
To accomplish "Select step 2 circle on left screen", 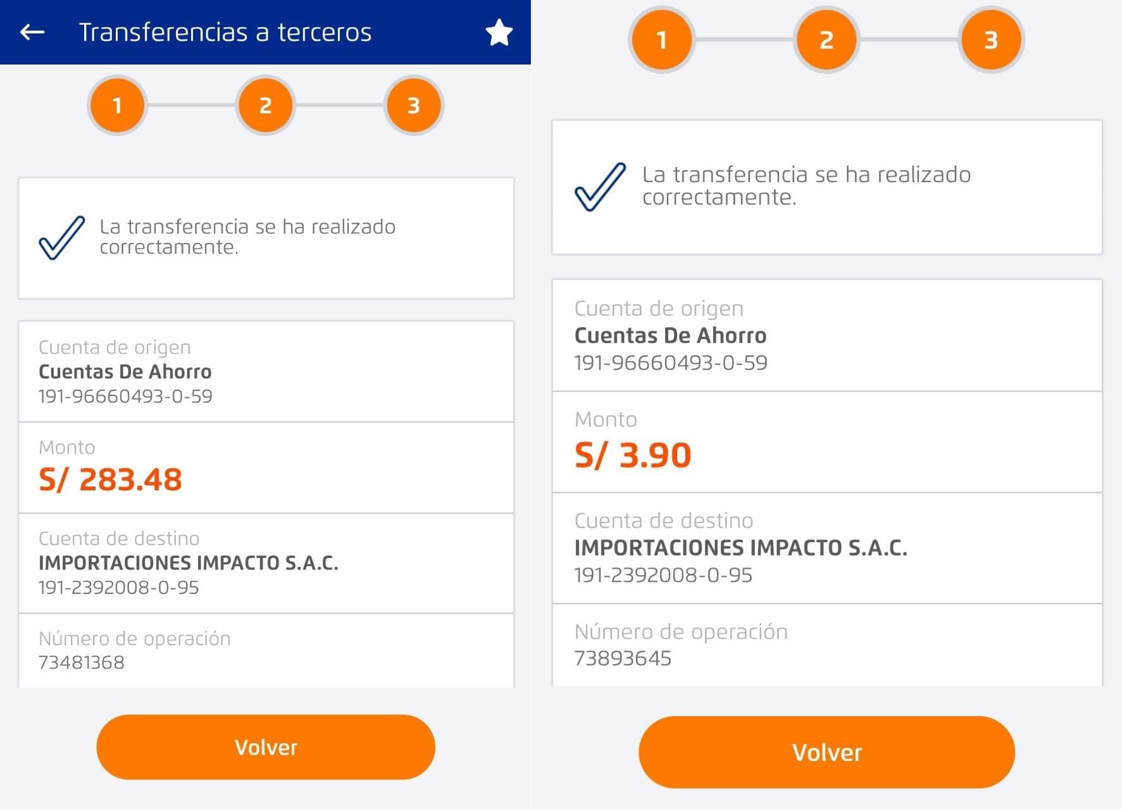I will point(265,105).
